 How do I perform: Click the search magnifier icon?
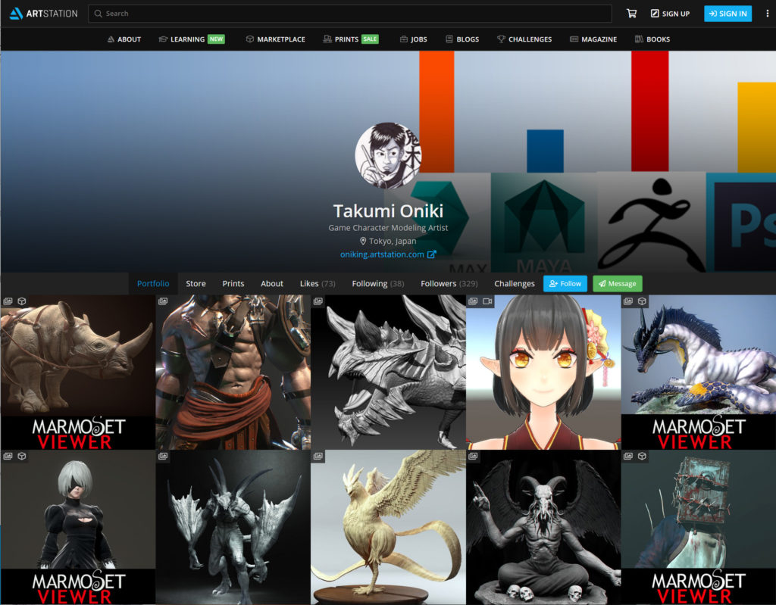pos(98,14)
